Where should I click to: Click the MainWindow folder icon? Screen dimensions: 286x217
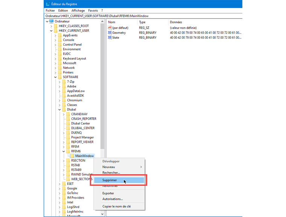tap(72, 156)
